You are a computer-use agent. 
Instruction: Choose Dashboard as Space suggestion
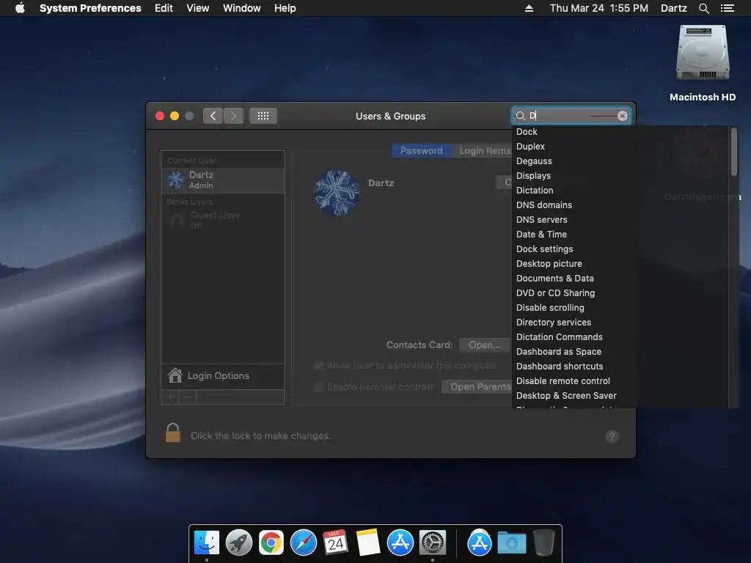558,351
